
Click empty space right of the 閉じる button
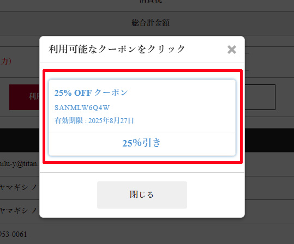(215, 195)
